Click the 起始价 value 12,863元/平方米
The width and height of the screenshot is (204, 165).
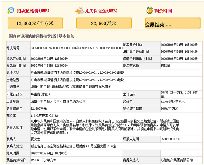[173, 102]
